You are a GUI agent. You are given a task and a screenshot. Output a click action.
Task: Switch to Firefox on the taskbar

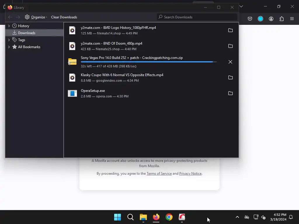pyautogui.click(x=156, y=217)
